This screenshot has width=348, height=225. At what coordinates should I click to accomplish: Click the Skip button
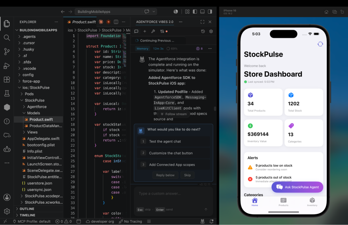(187, 175)
